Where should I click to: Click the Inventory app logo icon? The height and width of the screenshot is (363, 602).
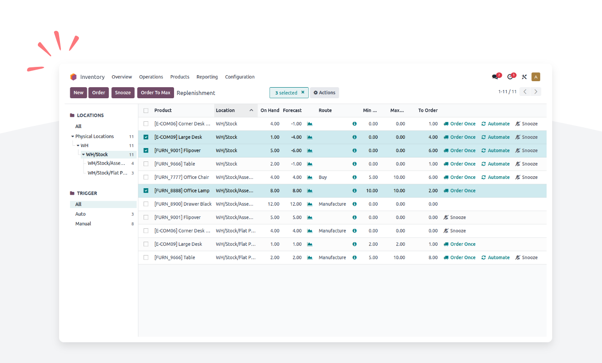[x=73, y=77]
